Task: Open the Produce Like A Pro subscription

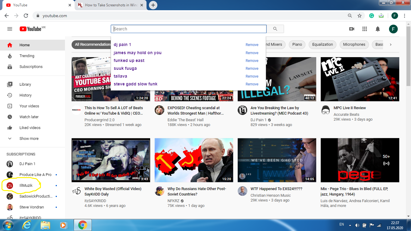Action: pyautogui.click(x=32, y=174)
